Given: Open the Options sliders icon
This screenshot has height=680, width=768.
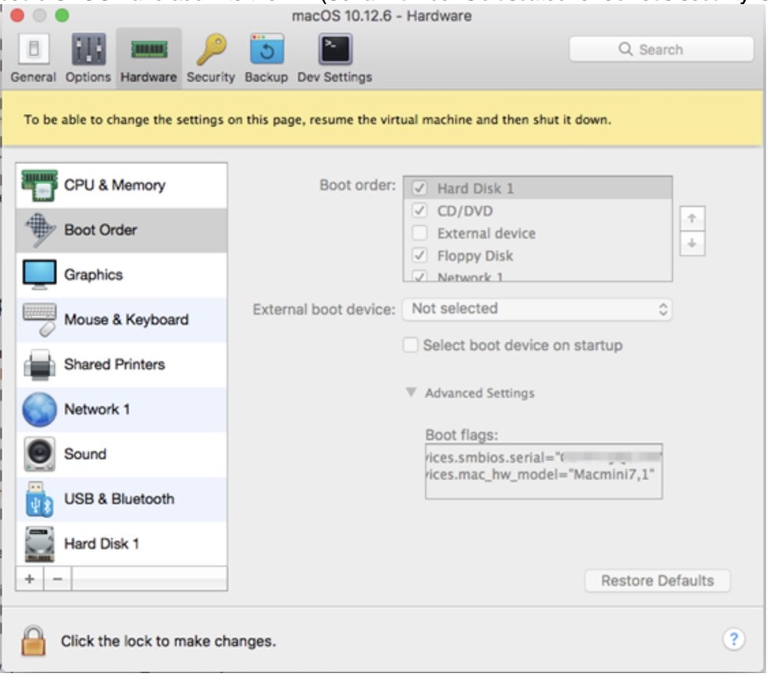Looking at the screenshot, I should [88, 49].
